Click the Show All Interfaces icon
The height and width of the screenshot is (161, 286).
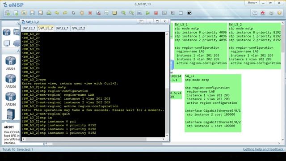(x=172, y=13)
